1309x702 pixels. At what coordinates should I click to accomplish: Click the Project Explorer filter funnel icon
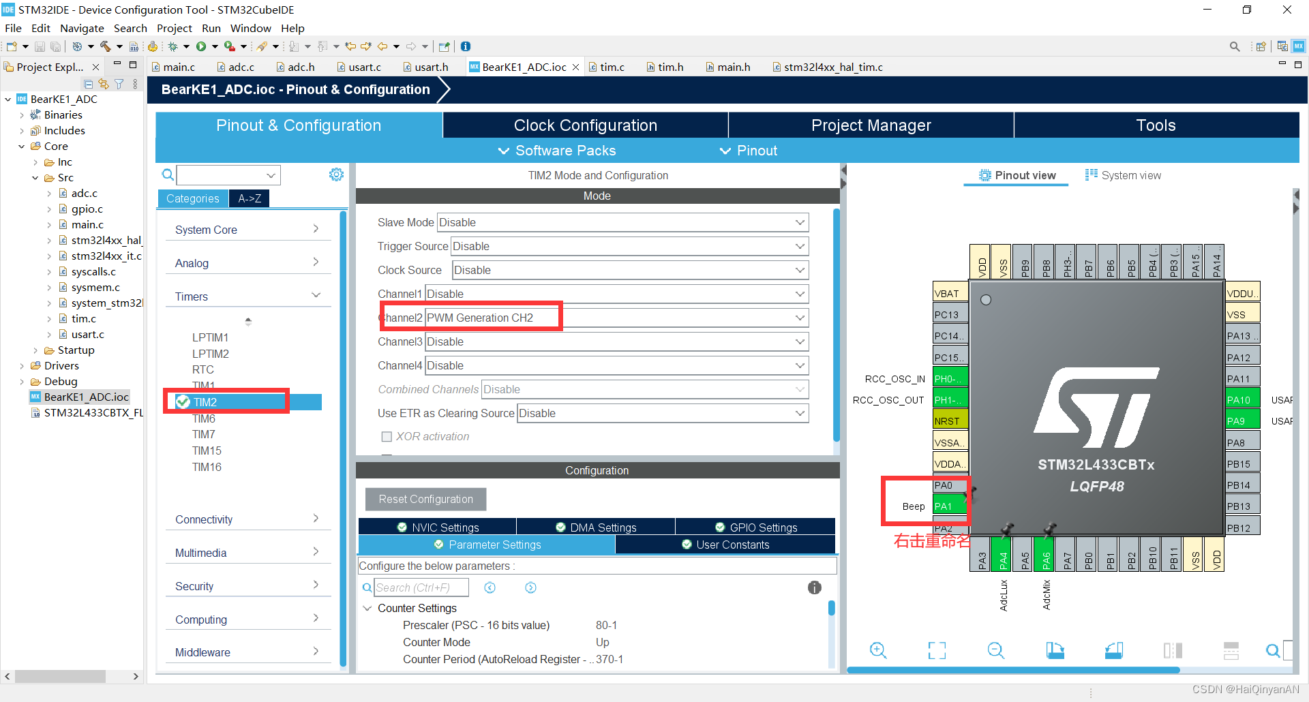(x=119, y=84)
